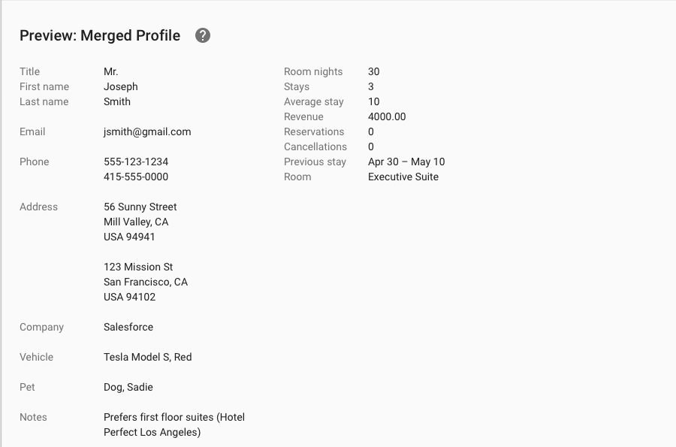
Task: Select the email jsmith@gmail.com
Action: coord(147,132)
